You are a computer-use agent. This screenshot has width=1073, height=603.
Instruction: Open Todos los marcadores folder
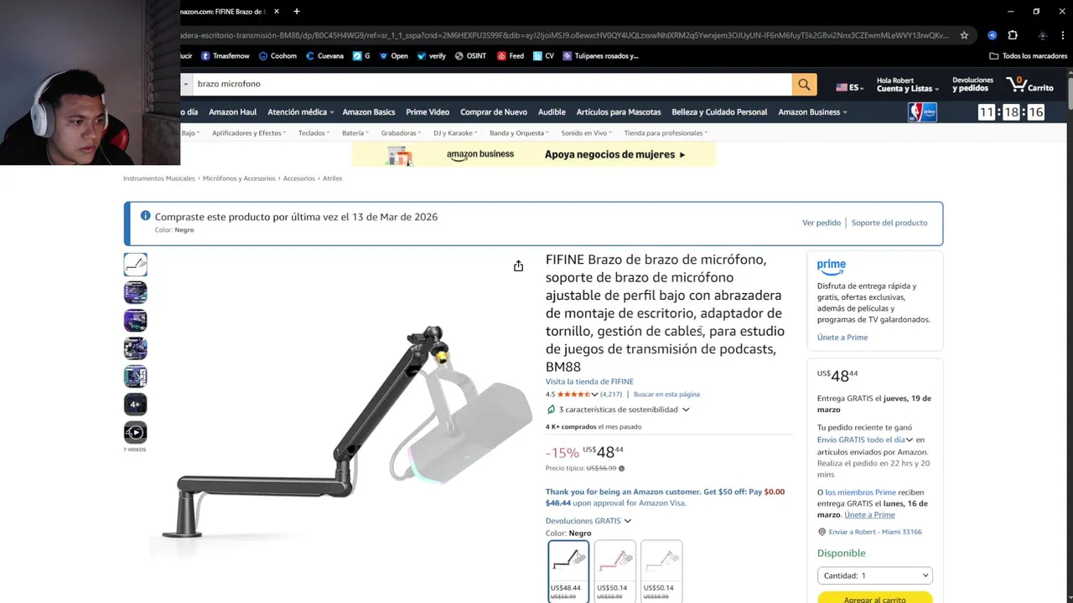[1029, 56]
